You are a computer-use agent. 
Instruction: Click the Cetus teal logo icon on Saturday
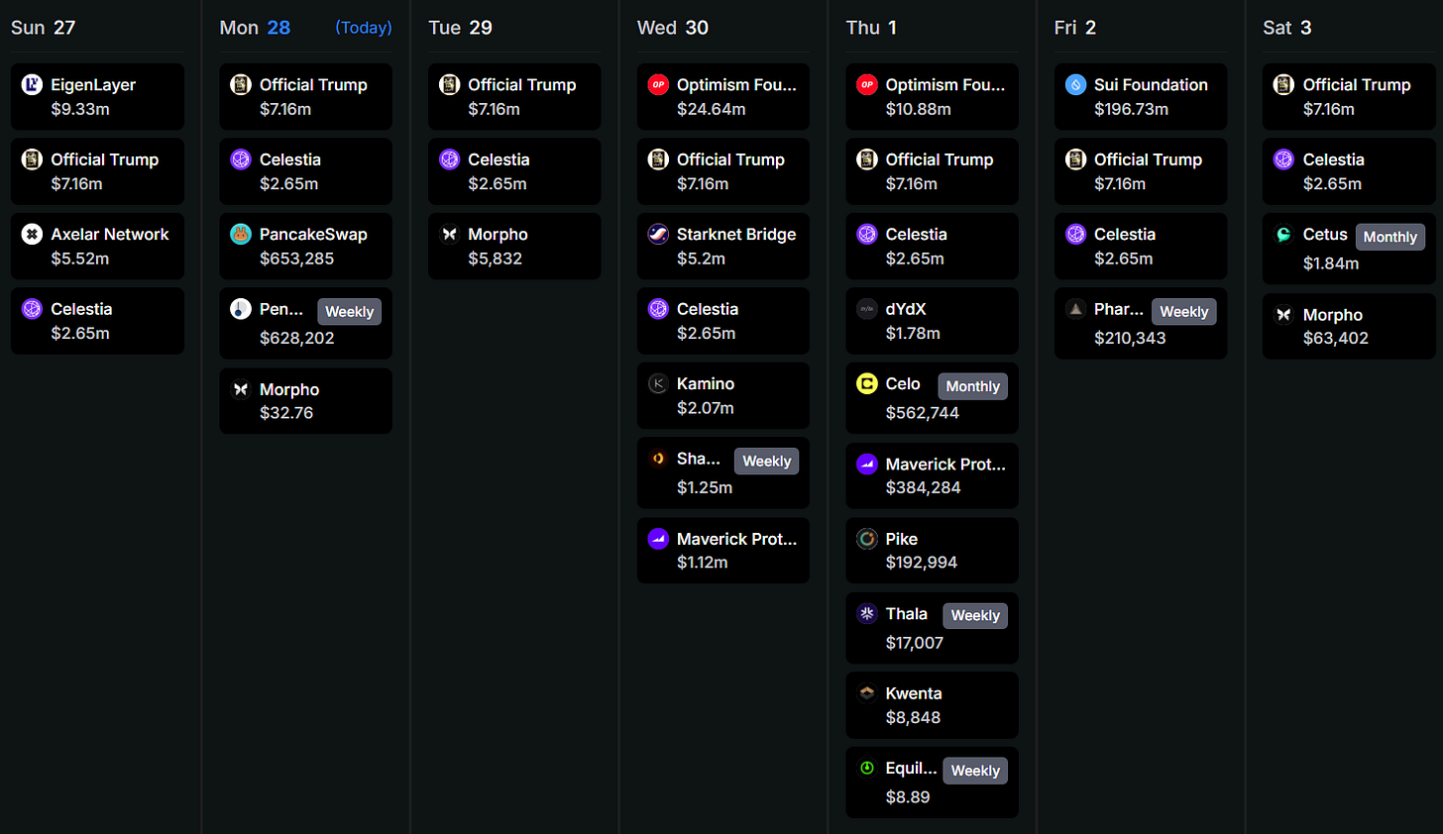[1284, 234]
